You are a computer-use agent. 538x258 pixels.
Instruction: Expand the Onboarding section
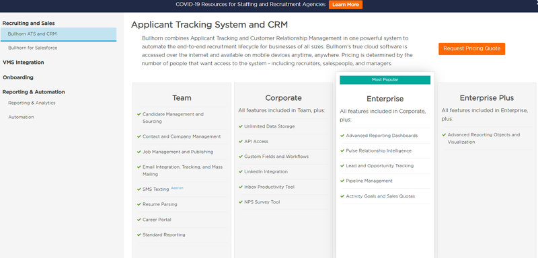18,77
